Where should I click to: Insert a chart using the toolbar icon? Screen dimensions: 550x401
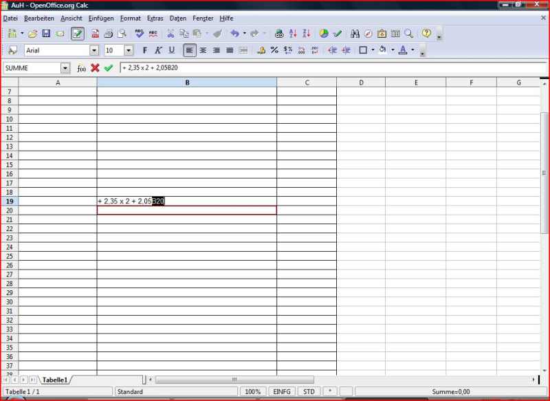click(324, 33)
